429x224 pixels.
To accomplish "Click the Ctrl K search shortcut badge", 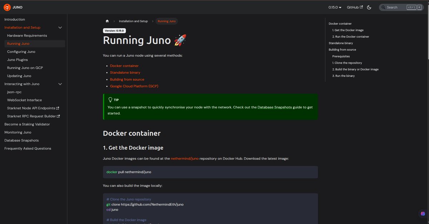I will coord(414,7).
